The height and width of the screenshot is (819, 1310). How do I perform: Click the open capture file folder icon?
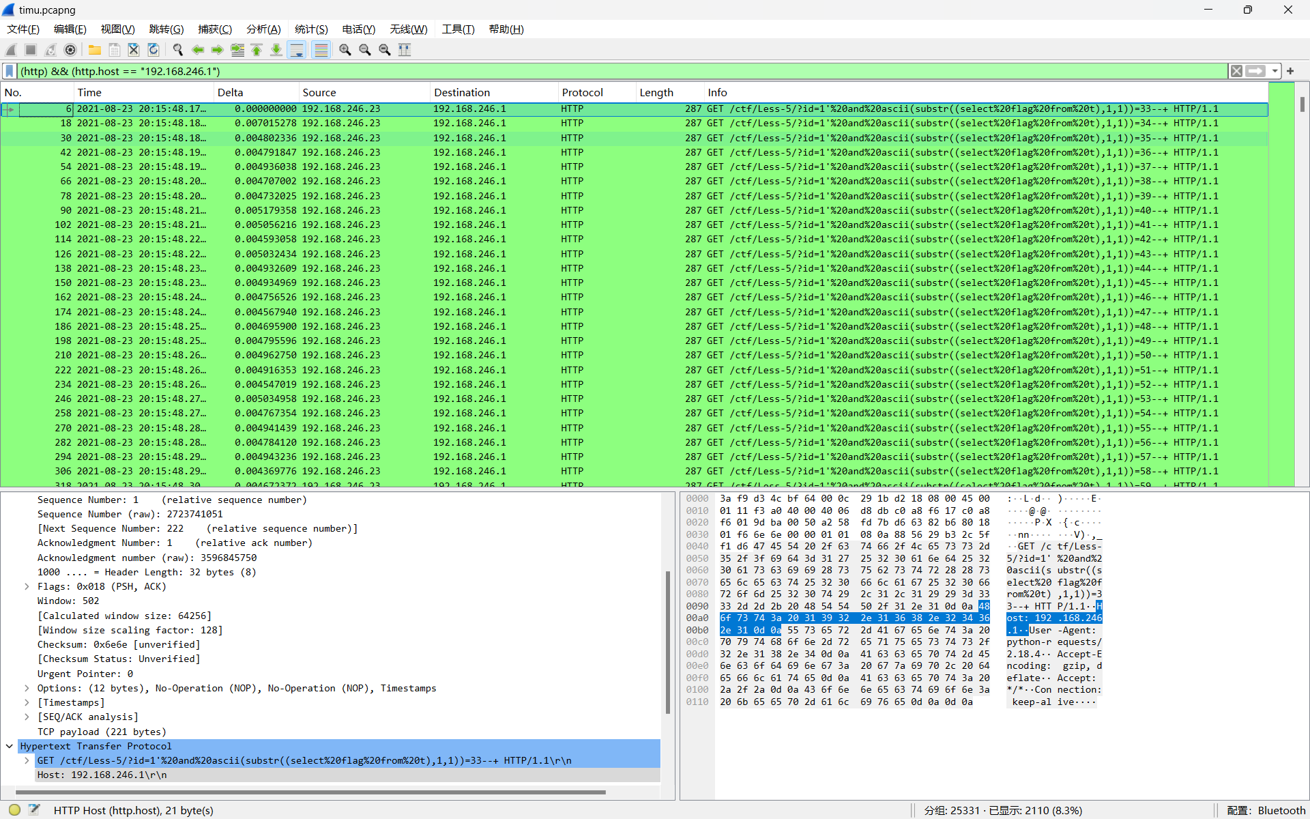click(x=95, y=50)
